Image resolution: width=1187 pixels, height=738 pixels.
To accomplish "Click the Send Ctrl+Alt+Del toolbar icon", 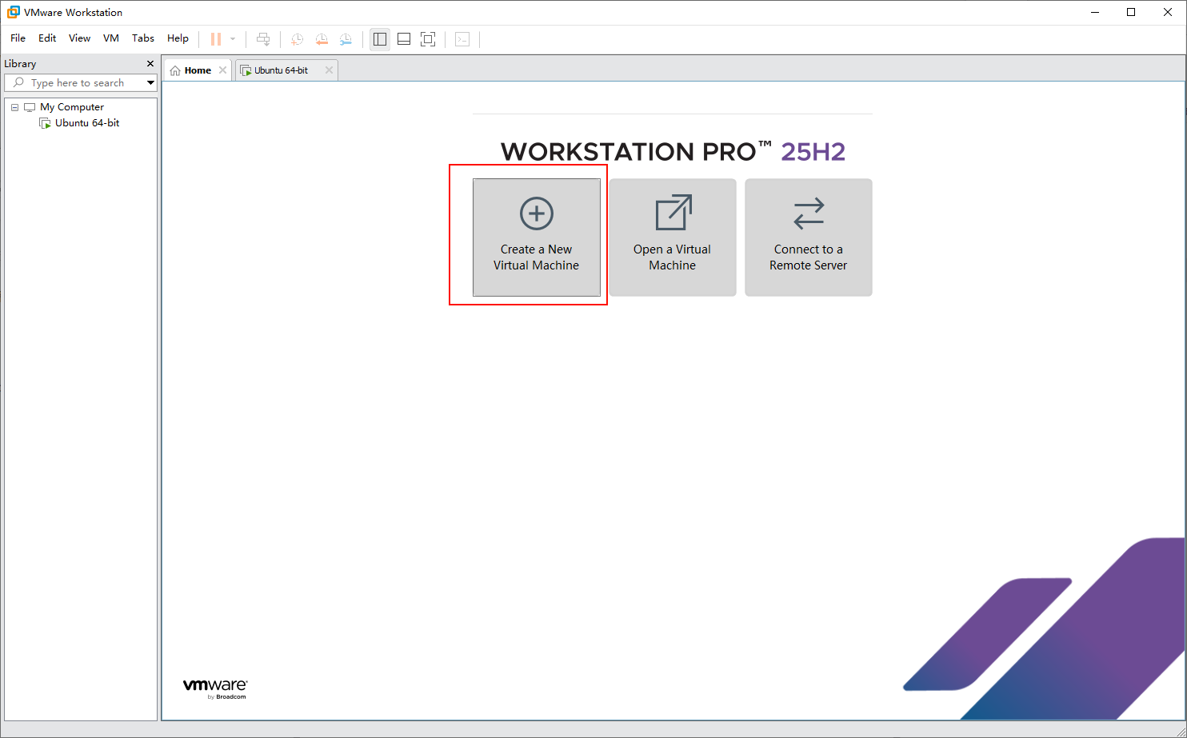I will point(263,39).
